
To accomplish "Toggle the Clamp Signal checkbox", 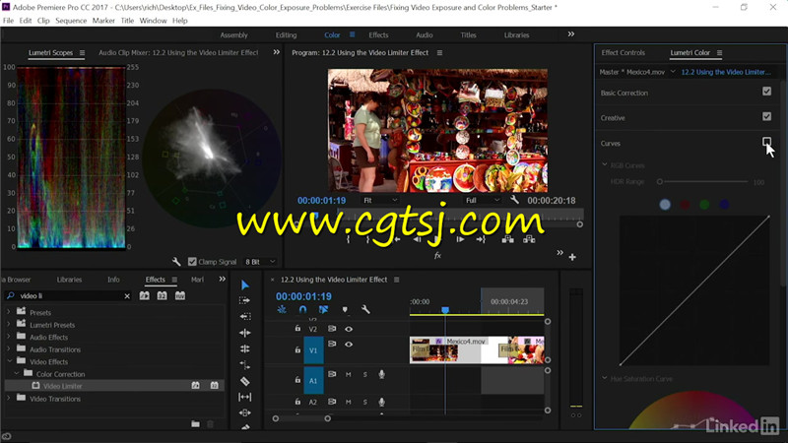I will [x=192, y=262].
